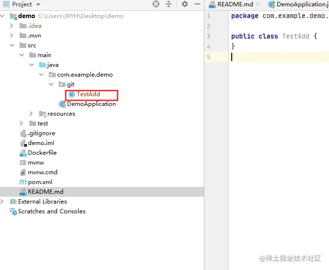The image size is (329, 270).
Task: Select External Libraries label
Action: tap(43, 202)
